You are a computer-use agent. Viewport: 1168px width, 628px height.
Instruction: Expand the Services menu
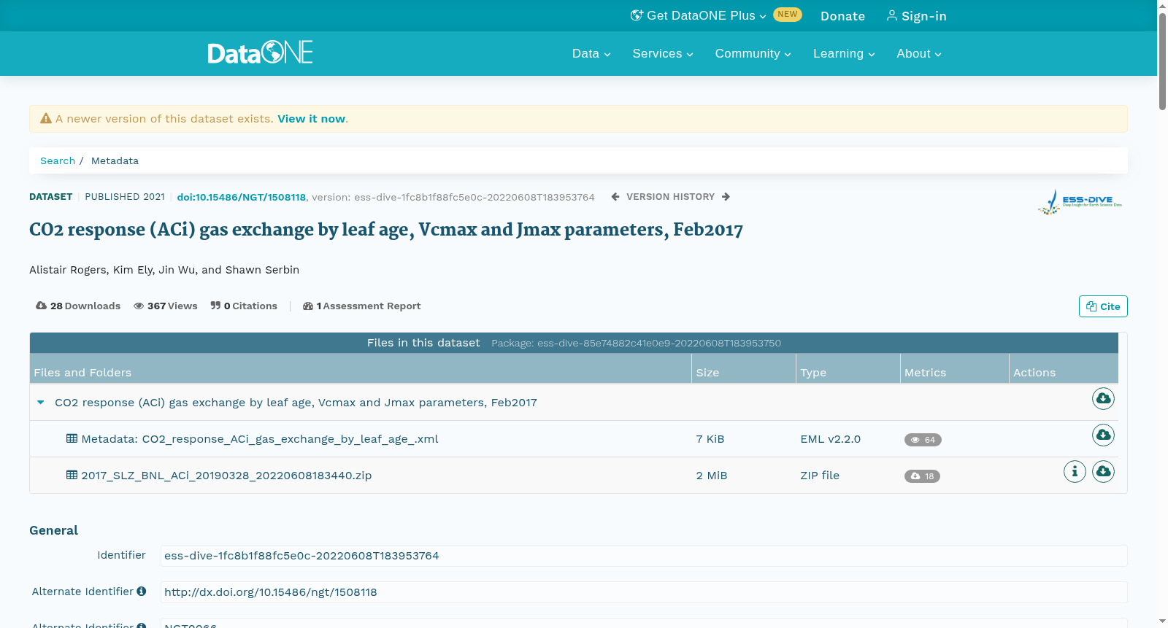(663, 54)
